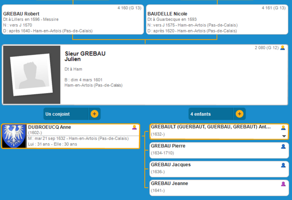Viewport: 292px width, 200px height.
Task: Click the add child plus button
Action: (x=239, y=114)
